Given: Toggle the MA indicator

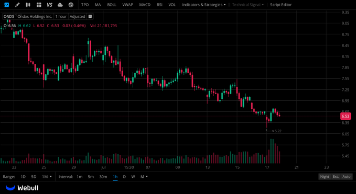Looking at the screenshot, I should tap(98, 5).
